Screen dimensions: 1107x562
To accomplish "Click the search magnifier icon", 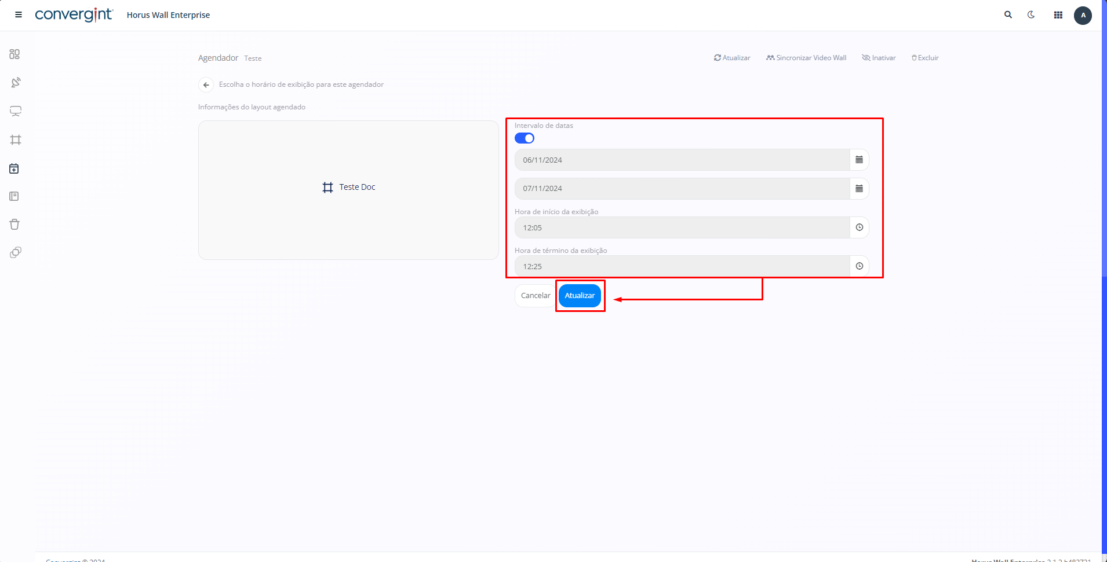I will tap(1008, 15).
